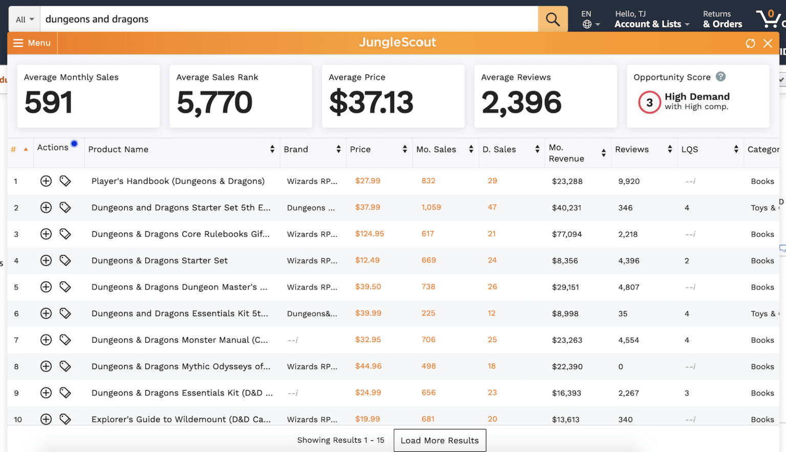The width and height of the screenshot is (786, 452).
Task: Open Player's Handbook (Dungeons & Dragons) product
Action: coord(178,181)
